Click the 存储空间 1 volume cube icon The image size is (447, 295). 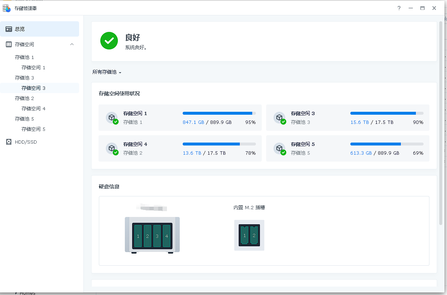[112, 117]
